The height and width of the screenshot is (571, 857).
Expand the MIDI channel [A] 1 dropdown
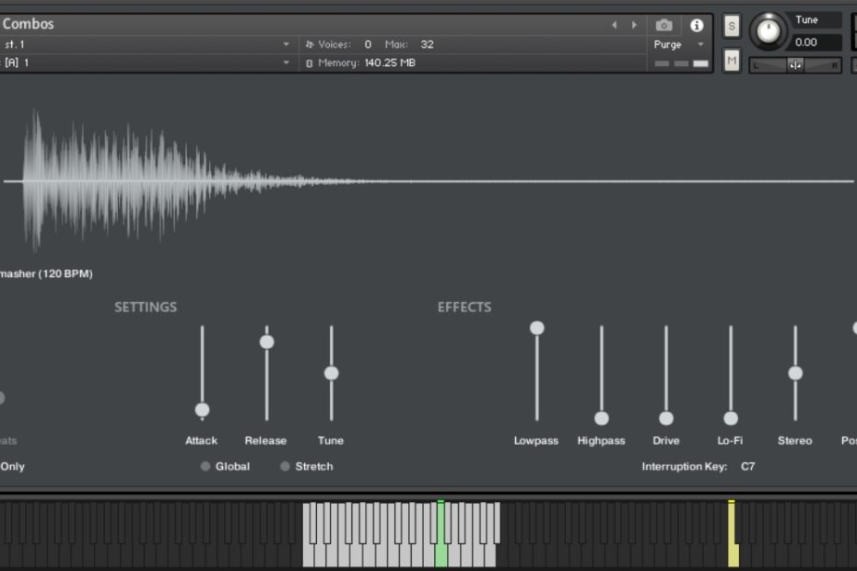click(x=286, y=63)
